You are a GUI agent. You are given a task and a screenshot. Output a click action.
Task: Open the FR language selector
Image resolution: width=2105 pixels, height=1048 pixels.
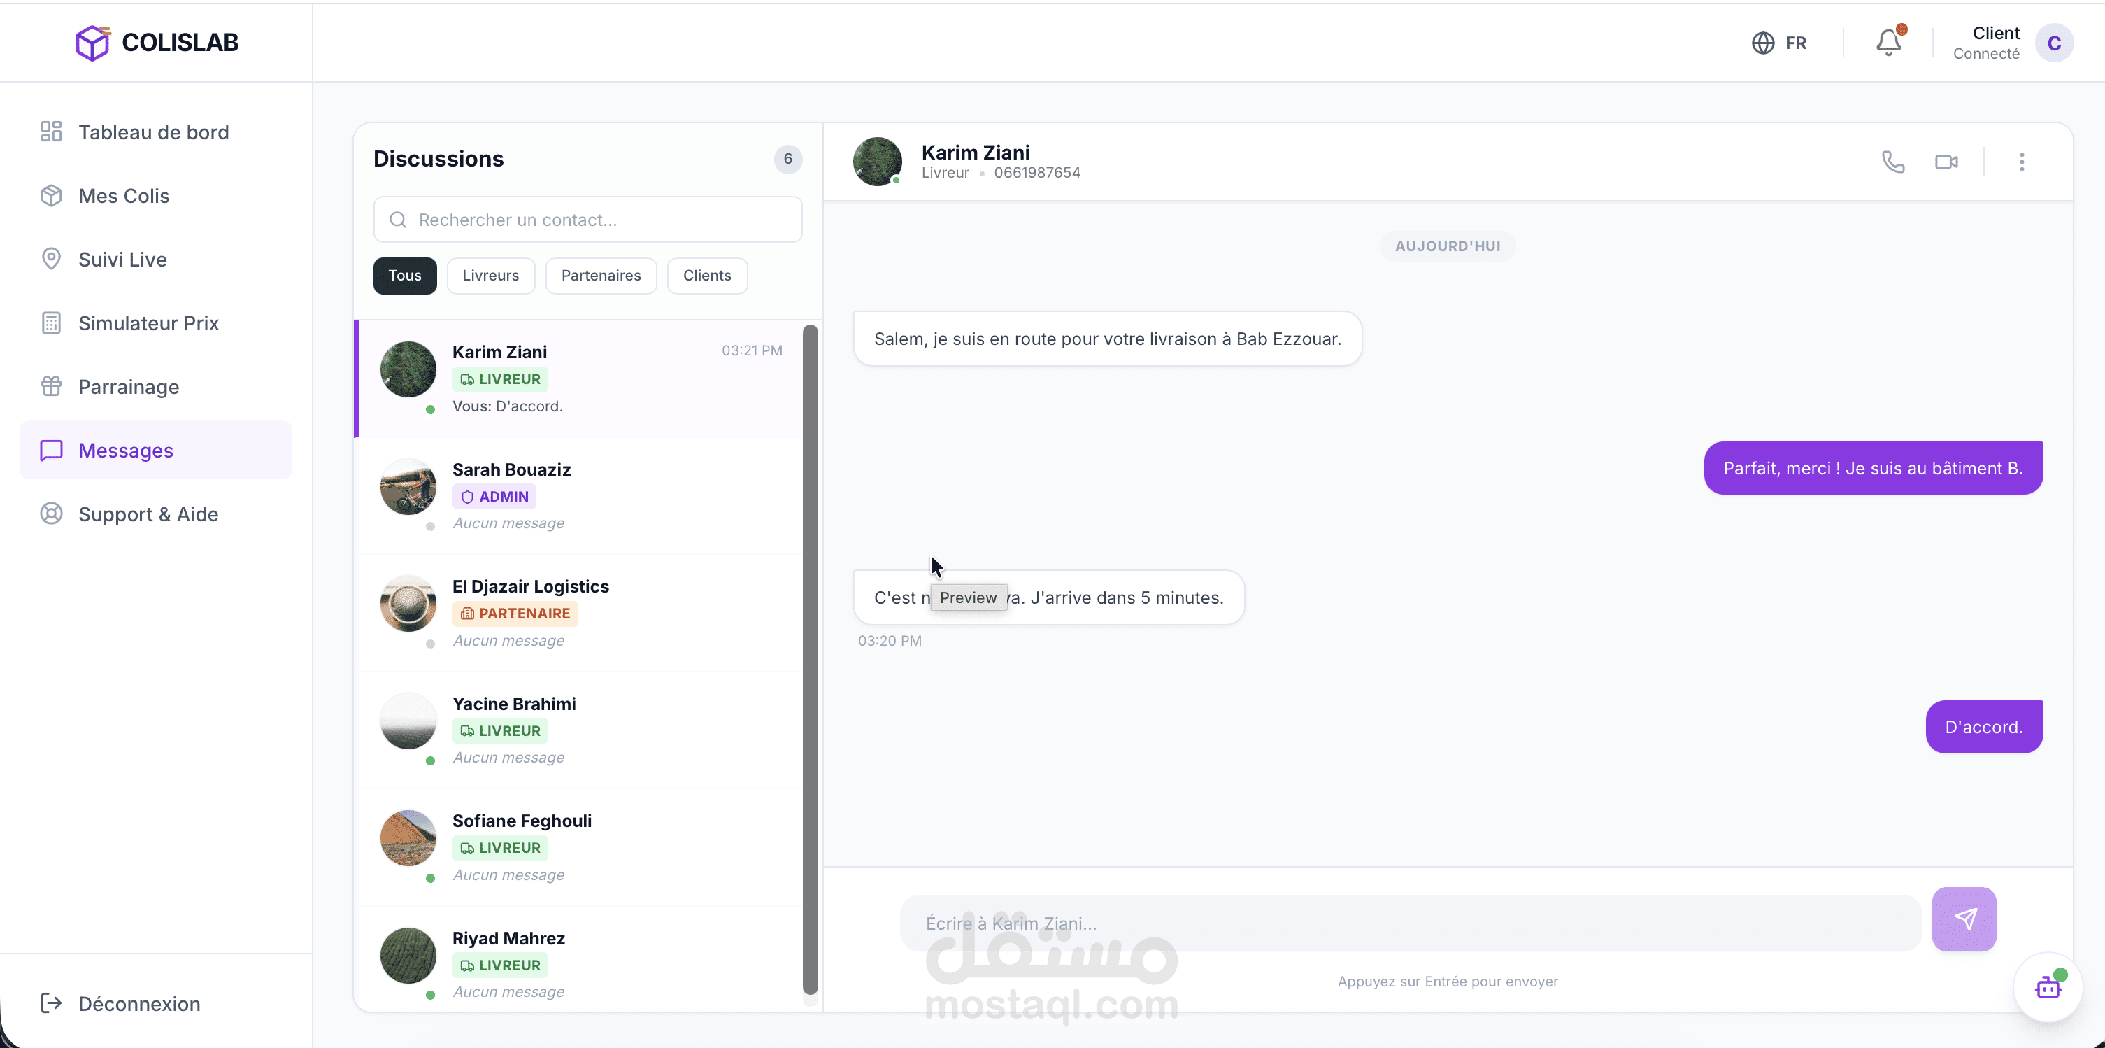1779,43
